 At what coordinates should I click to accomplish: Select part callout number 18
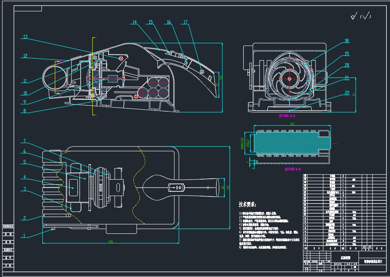[347, 41]
